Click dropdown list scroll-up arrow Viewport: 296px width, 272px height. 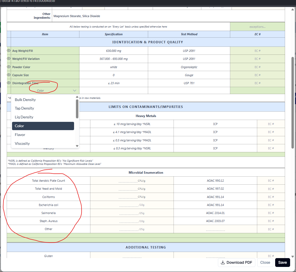(x=77, y=97)
